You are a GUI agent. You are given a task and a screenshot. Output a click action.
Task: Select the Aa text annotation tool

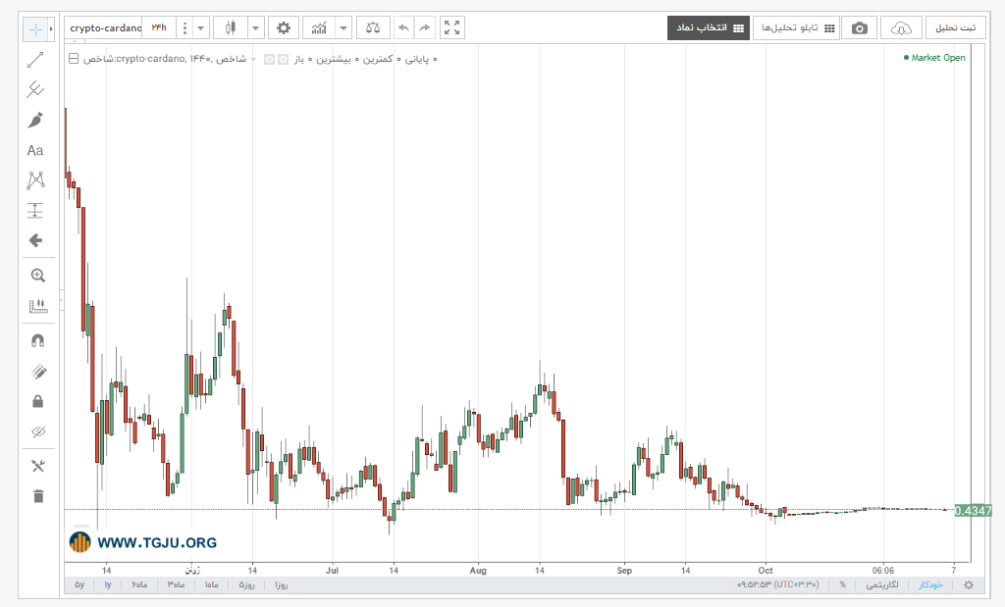(35, 150)
